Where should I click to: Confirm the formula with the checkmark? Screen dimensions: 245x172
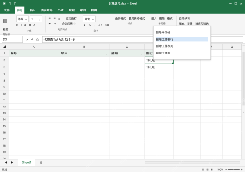pyautogui.click(x=32, y=39)
